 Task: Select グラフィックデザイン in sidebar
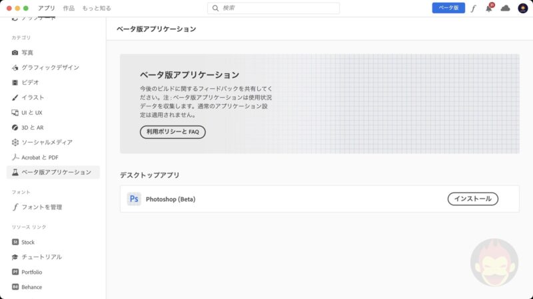click(51, 68)
